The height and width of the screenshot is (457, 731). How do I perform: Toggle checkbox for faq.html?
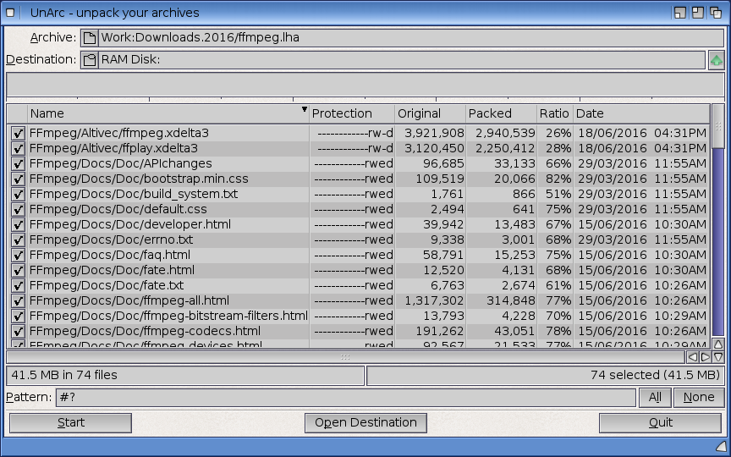coord(18,255)
